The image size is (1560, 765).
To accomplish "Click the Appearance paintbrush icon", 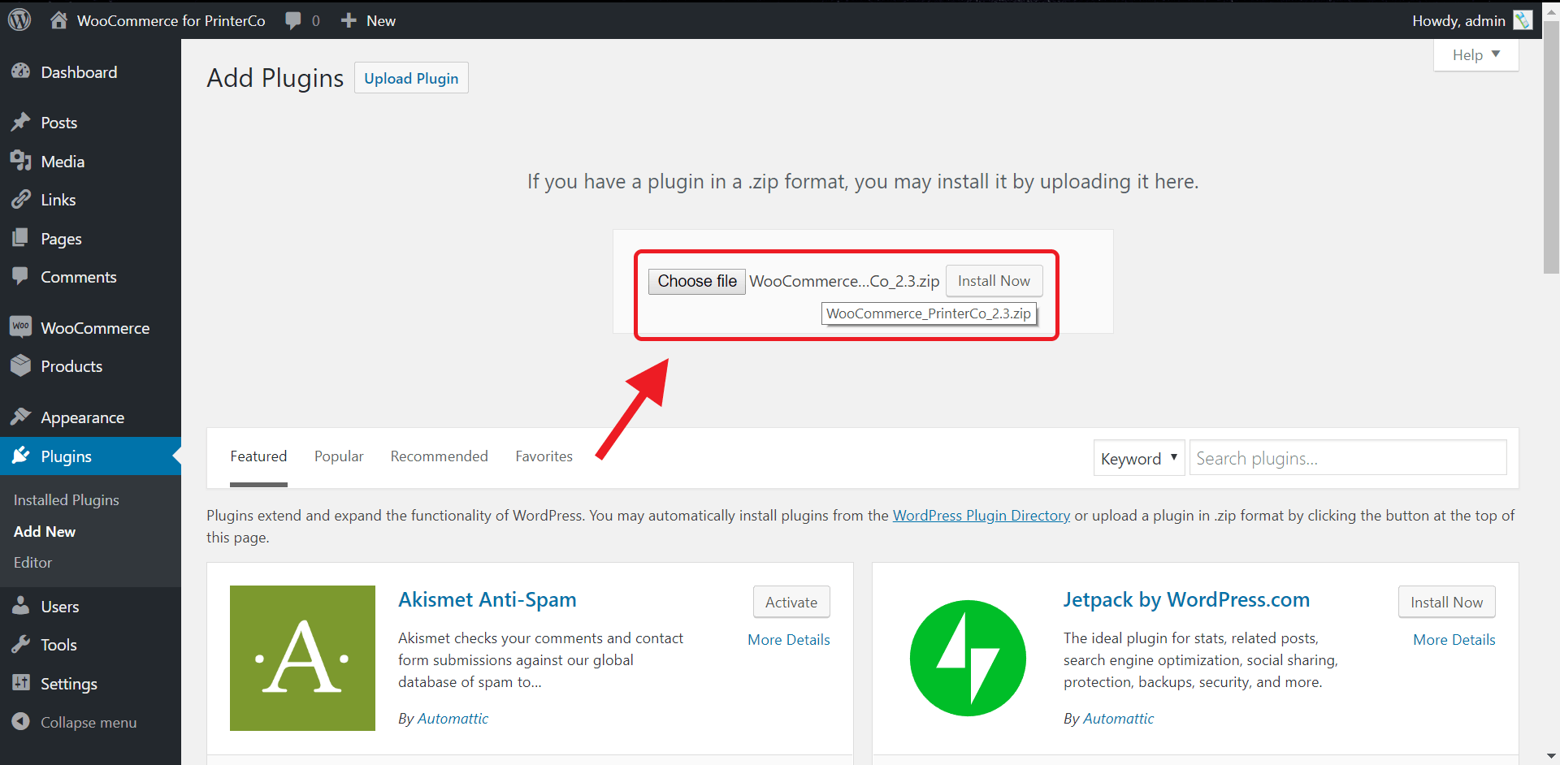I will 21,417.
